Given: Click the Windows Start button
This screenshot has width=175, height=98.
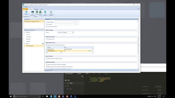Looking at the screenshot, I should (11, 96).
